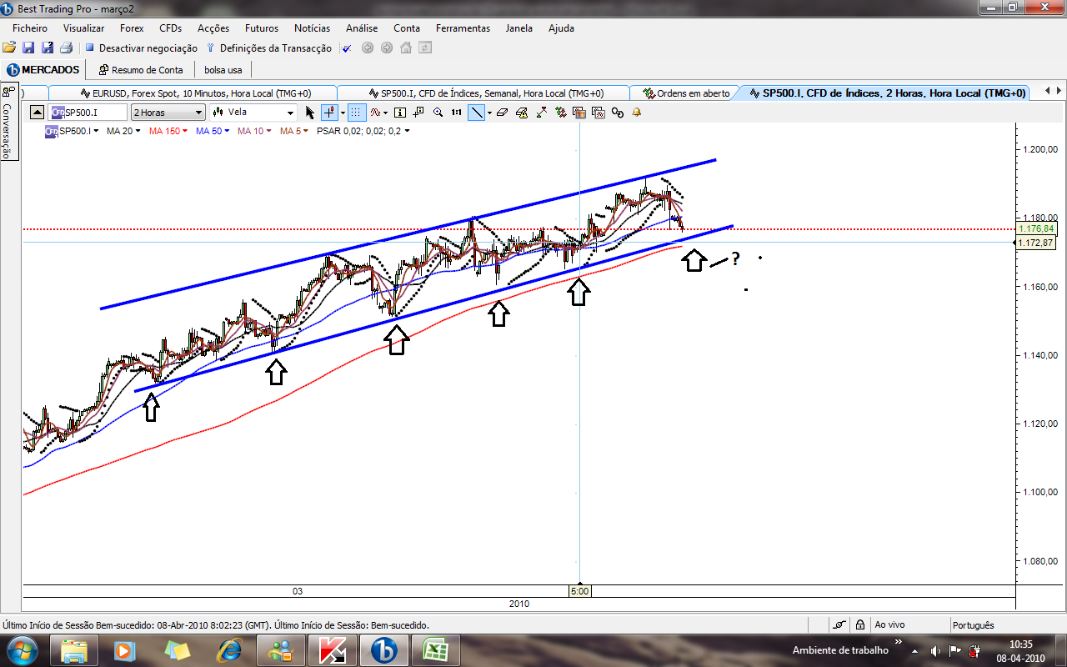Toggle Desactivar negociação

click(141, 48)
